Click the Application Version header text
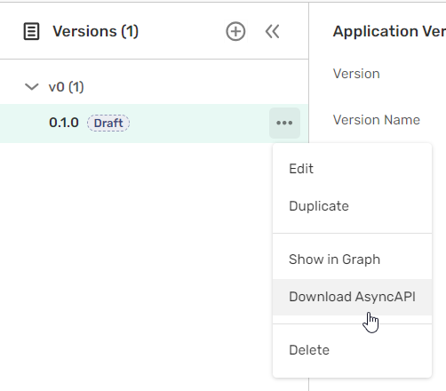Viewport: 446px width, 391px height. tap(389, 31)
